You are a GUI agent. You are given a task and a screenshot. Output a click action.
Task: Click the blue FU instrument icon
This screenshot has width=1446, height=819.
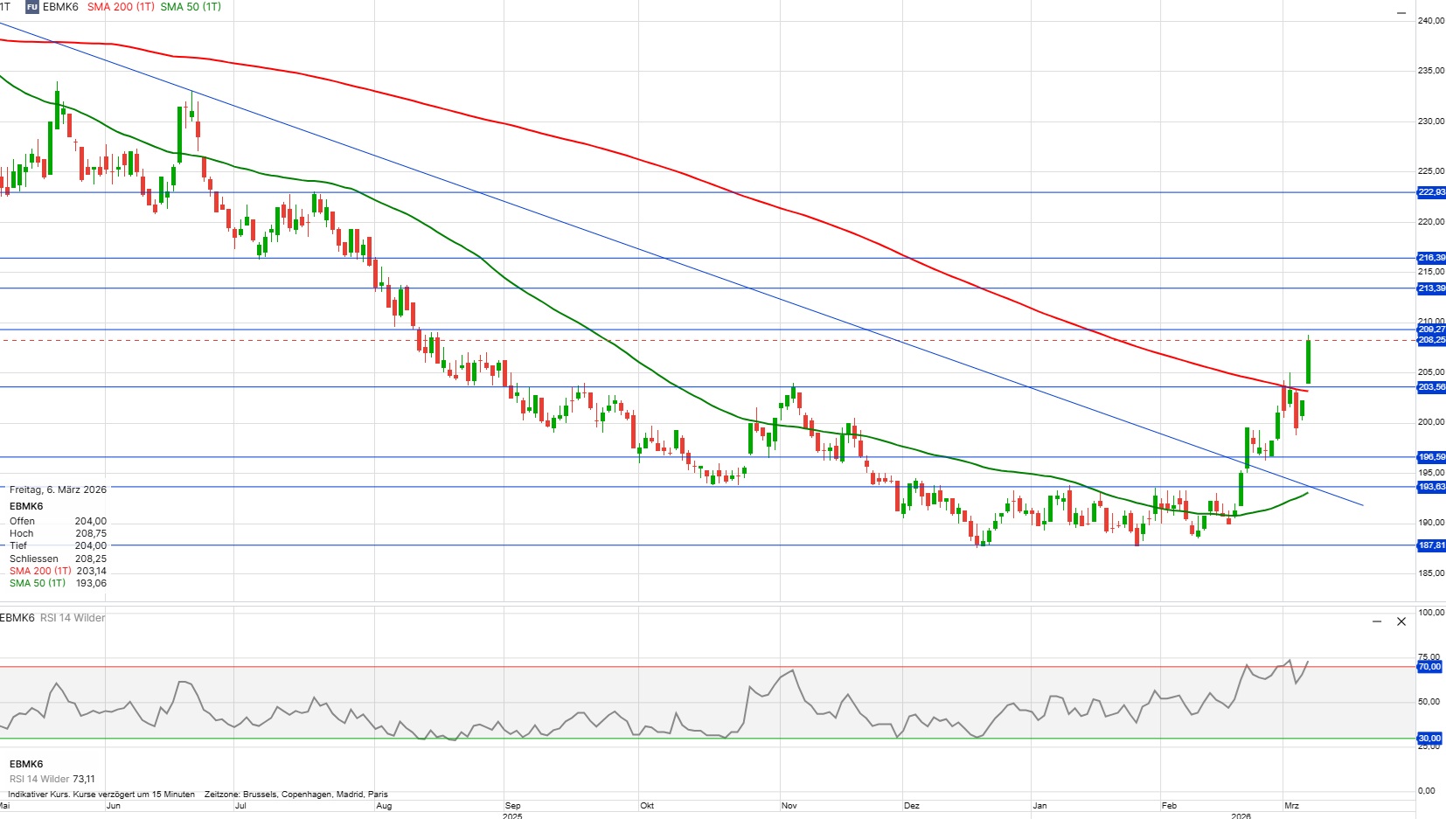[32, 7]
